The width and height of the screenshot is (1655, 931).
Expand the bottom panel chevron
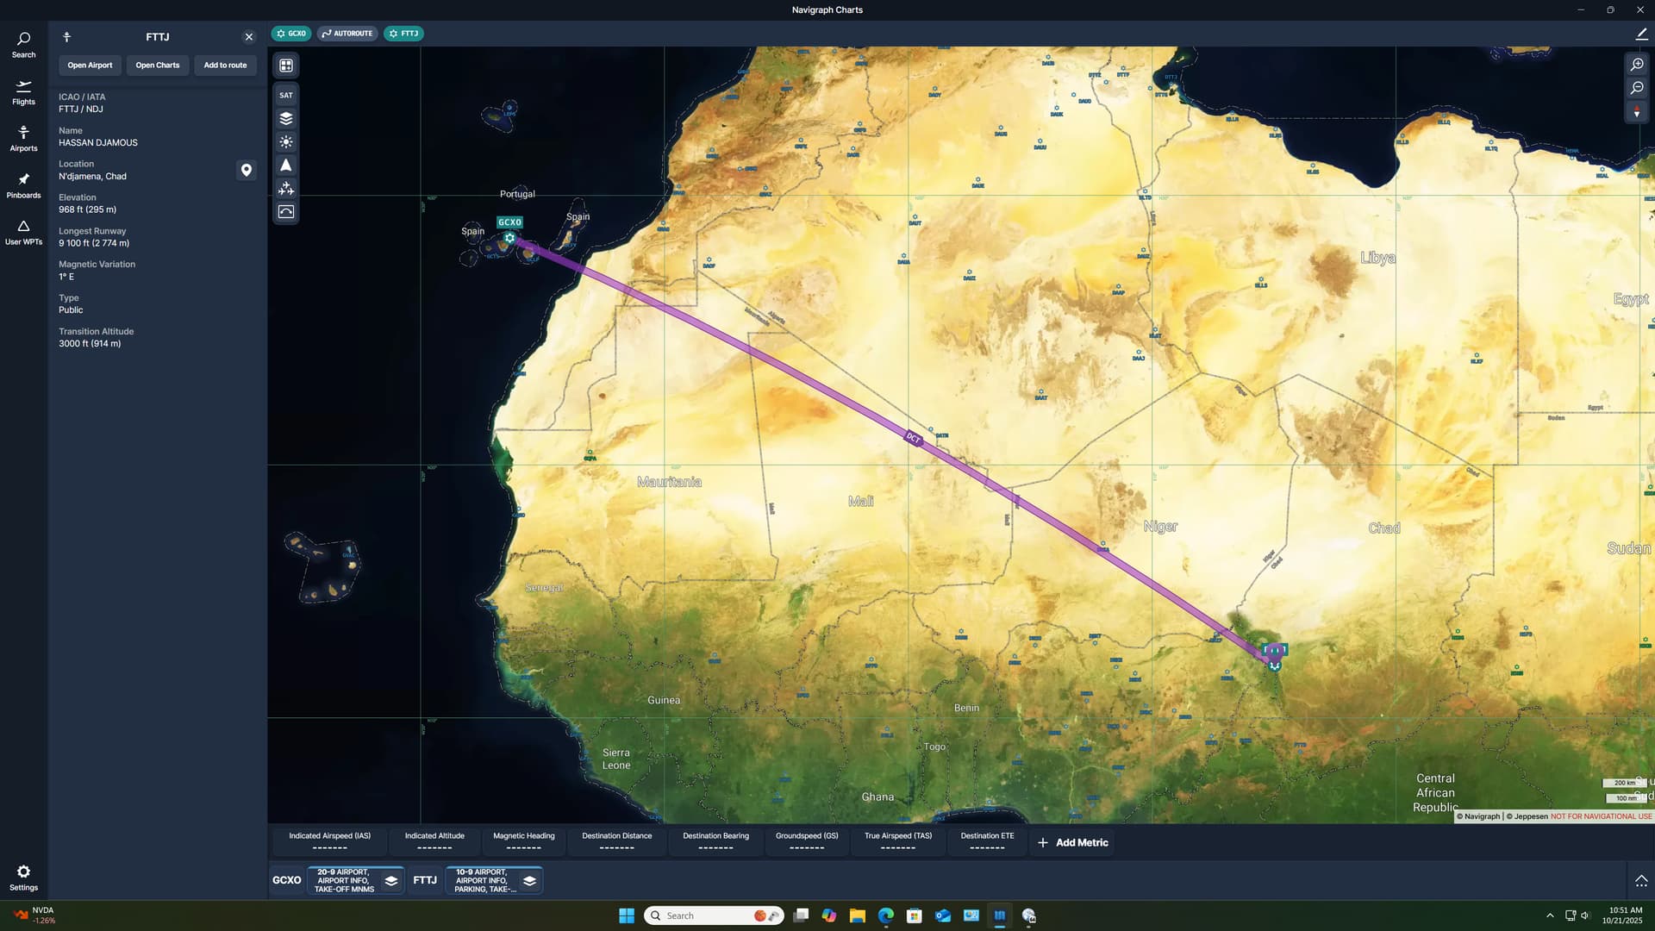point(1641,881)
